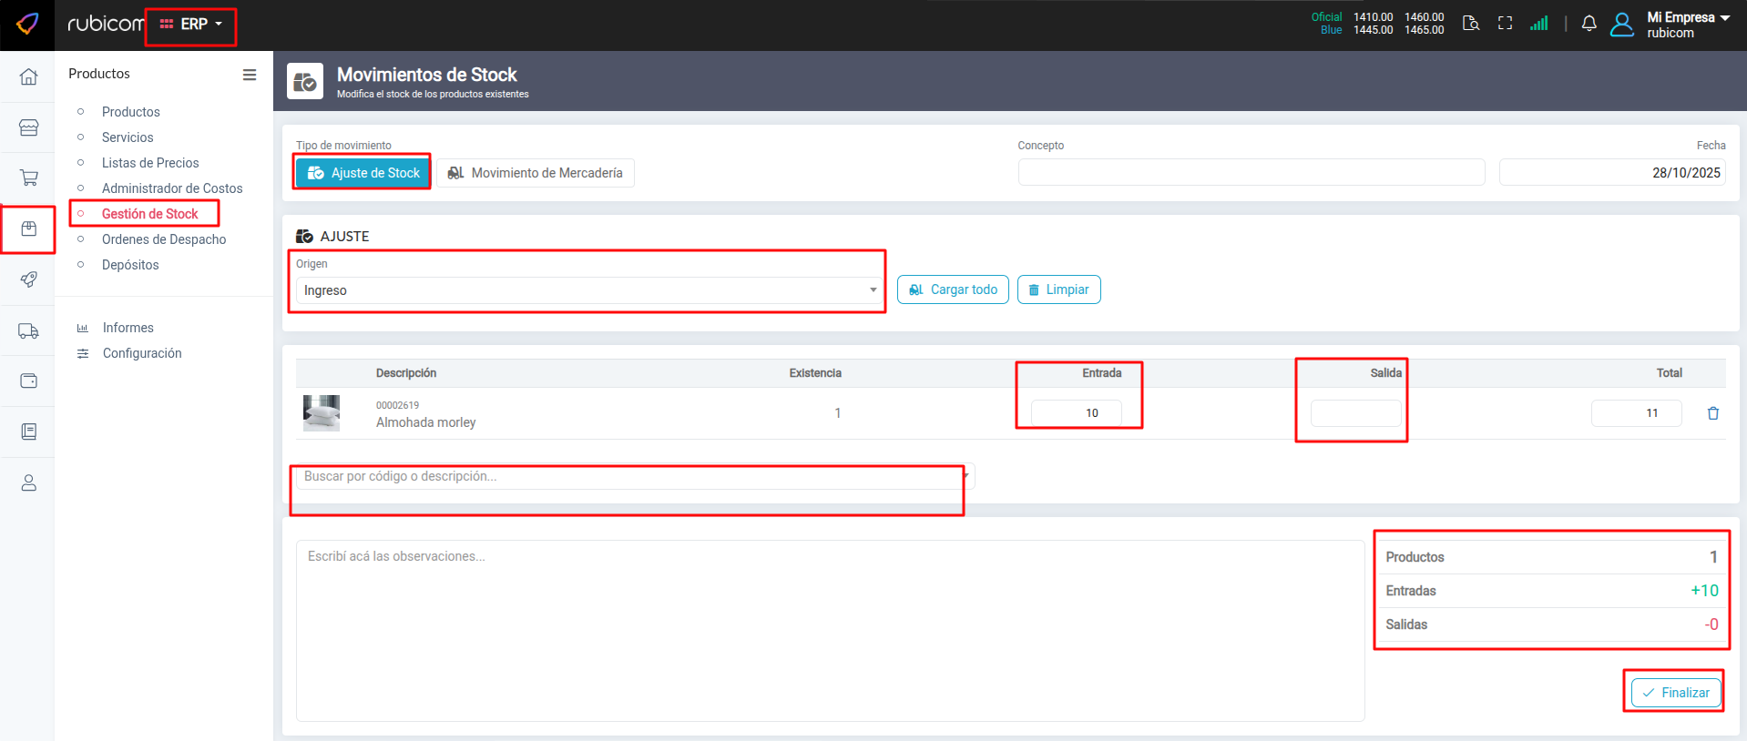Collapse the Productos menu with hamburger icon
Viewport: 1747px width, 741px height.
(249, 75)
